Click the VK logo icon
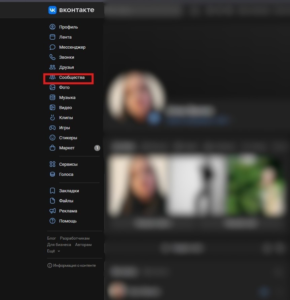Viewport: 290px width, 300px height. tap(52, 10)
